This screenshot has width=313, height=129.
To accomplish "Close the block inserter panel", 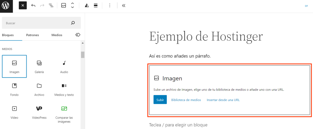I will (x=23, y=6).
